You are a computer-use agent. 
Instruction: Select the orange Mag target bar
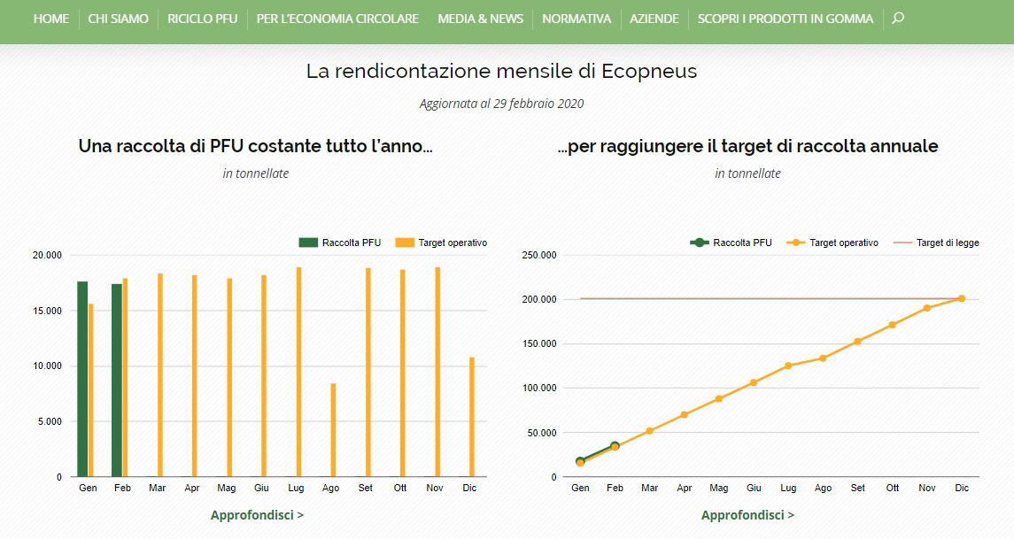229,377
